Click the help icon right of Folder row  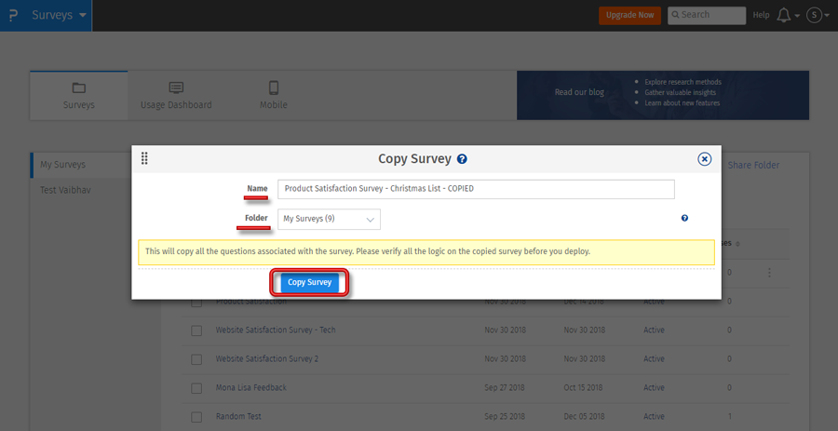[684, 218]
